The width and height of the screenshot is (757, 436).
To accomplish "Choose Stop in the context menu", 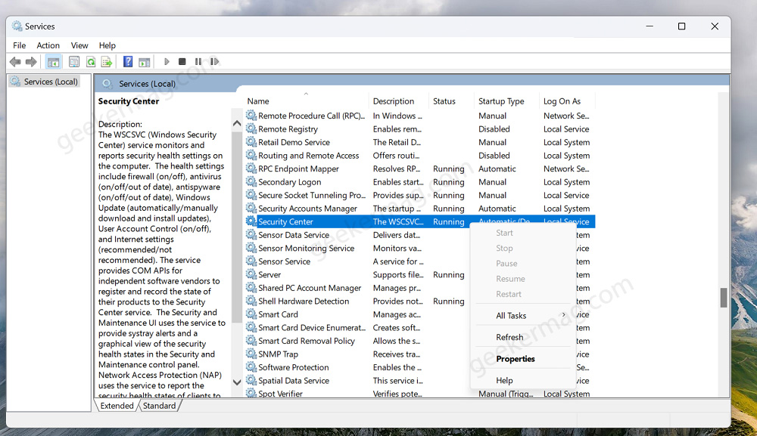I will (504, 248).
